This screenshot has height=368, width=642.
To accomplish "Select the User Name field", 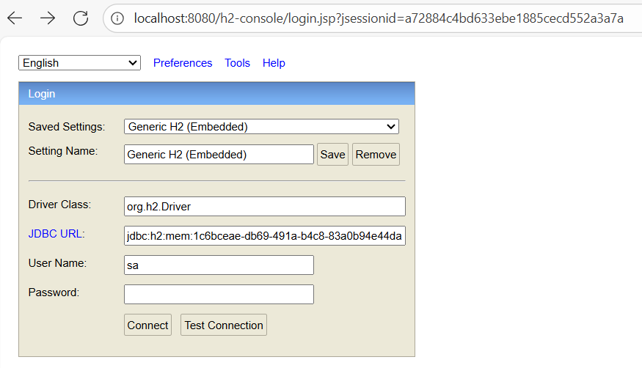I will (x=219, y=265).
